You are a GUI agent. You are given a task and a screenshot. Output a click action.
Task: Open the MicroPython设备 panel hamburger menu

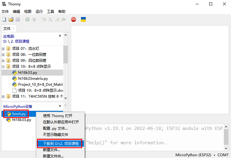coord(60,106)
